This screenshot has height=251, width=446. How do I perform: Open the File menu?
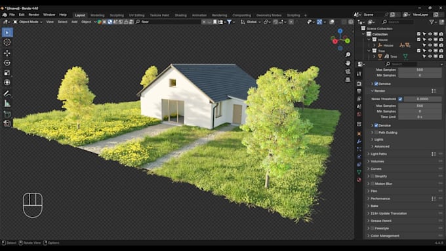tap(12, 15)
